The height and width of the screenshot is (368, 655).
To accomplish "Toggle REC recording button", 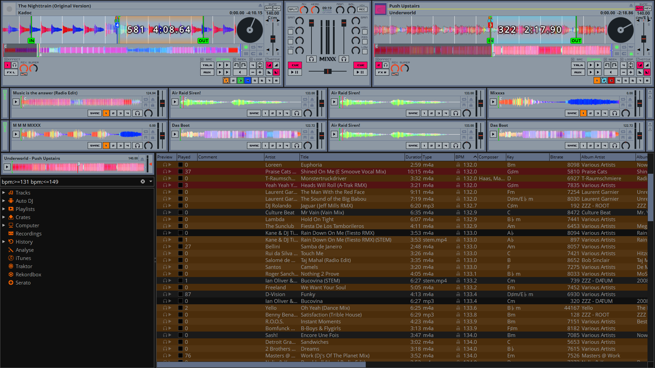I will 362,10.
